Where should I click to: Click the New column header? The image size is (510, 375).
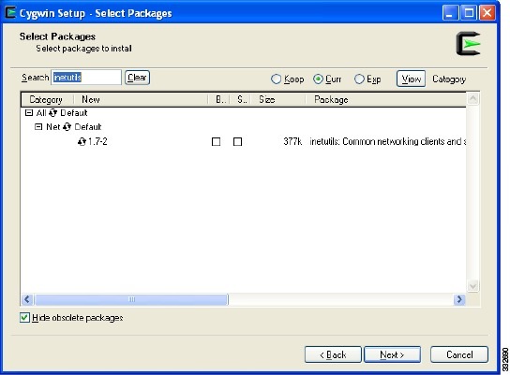[x=141, y=99]
